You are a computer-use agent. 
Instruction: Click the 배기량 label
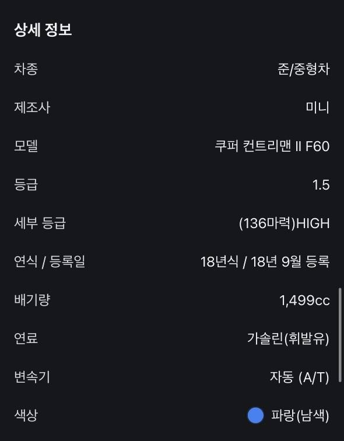32,300
